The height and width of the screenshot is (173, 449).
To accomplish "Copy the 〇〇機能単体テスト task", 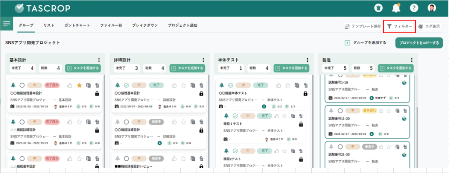I will (297, 85).
